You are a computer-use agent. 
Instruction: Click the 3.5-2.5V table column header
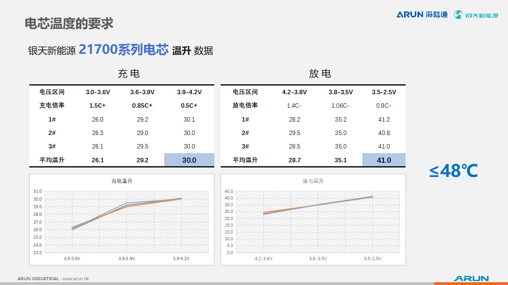(384, 92)
